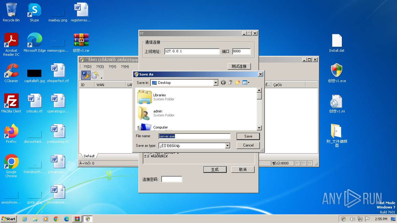Open the ??(D) menu in main window
Viewport: 397px width, 223px height.
coord(87,67)
